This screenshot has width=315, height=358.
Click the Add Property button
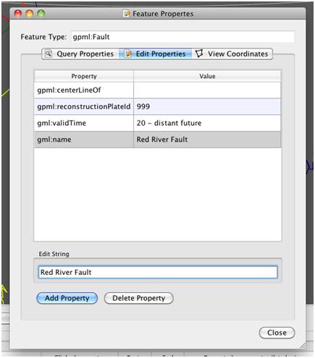[x=67, y=298]
